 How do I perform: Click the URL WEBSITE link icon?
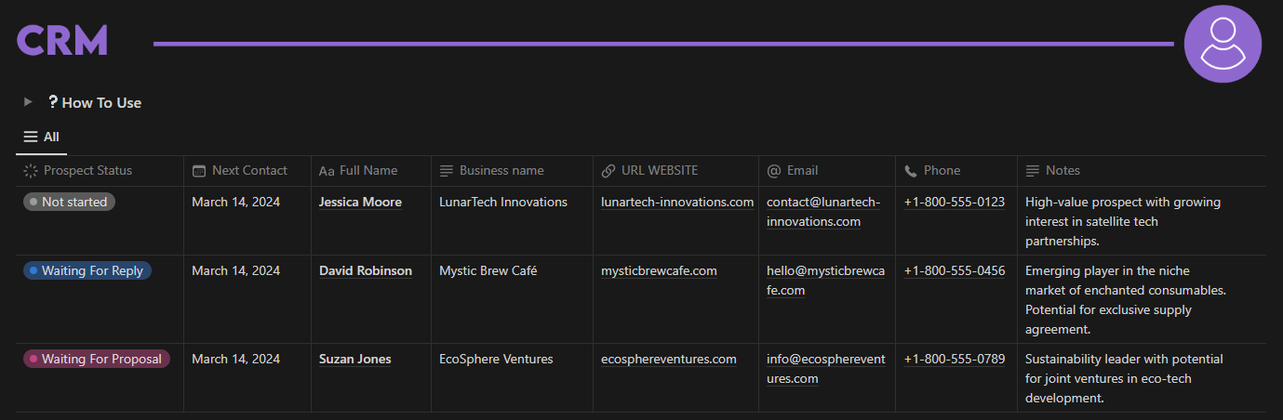608,171
